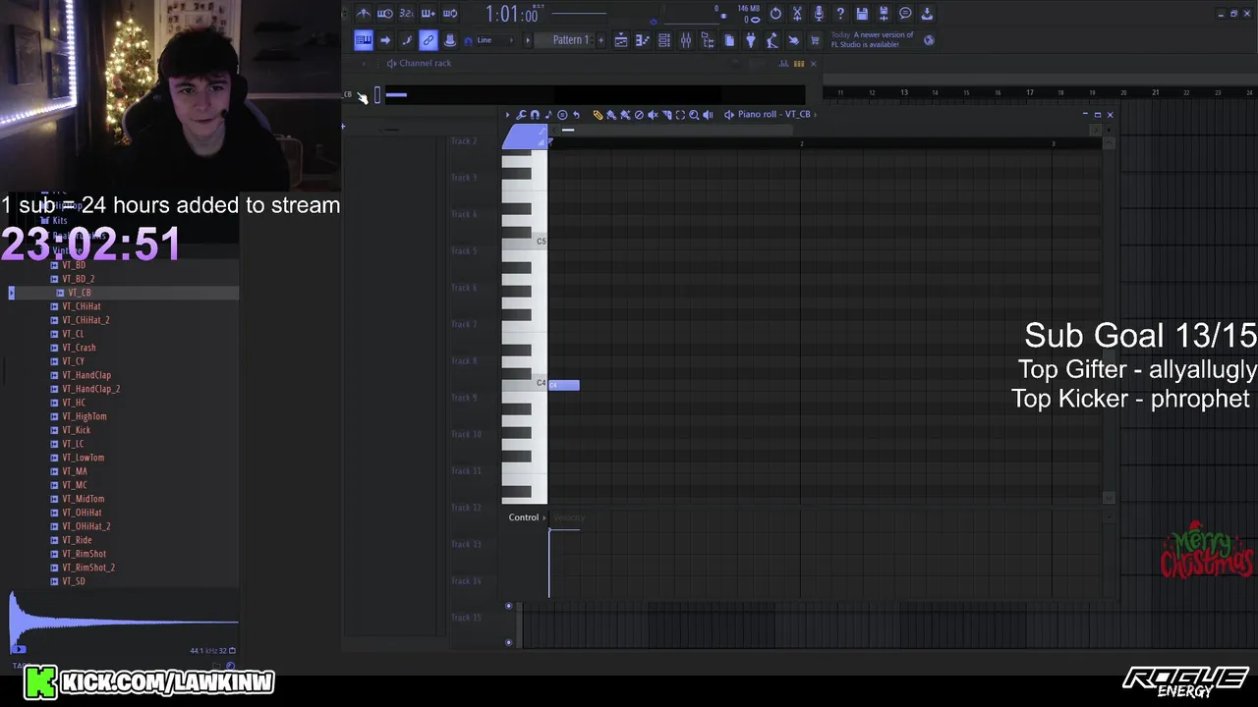The height and width of the screenshot is (707, 1258).
Task: Click the newer version available notification
Action: coord(873,40)
